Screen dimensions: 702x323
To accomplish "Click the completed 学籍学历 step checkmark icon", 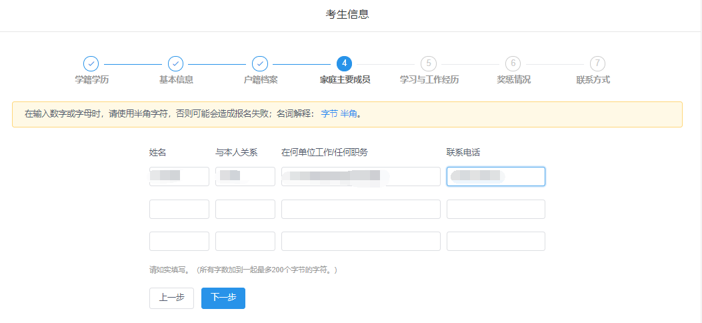I will [91, 63].
